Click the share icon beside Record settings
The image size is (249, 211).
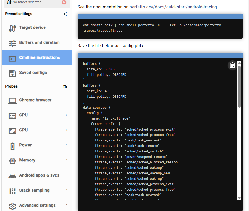click(x=65, y=14)
